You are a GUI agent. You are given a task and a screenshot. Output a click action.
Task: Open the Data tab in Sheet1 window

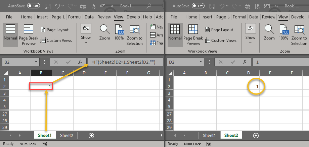click(x=89, y=17)
